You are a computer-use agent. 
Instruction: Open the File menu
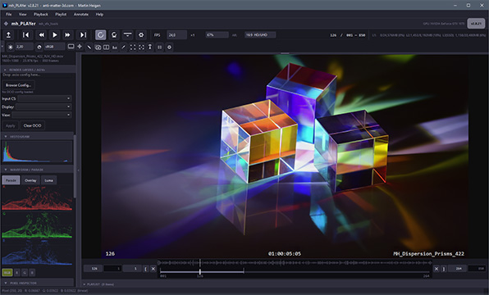tap(9, 14)
